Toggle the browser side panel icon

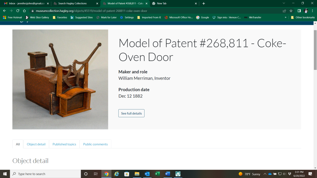(299, 11)
